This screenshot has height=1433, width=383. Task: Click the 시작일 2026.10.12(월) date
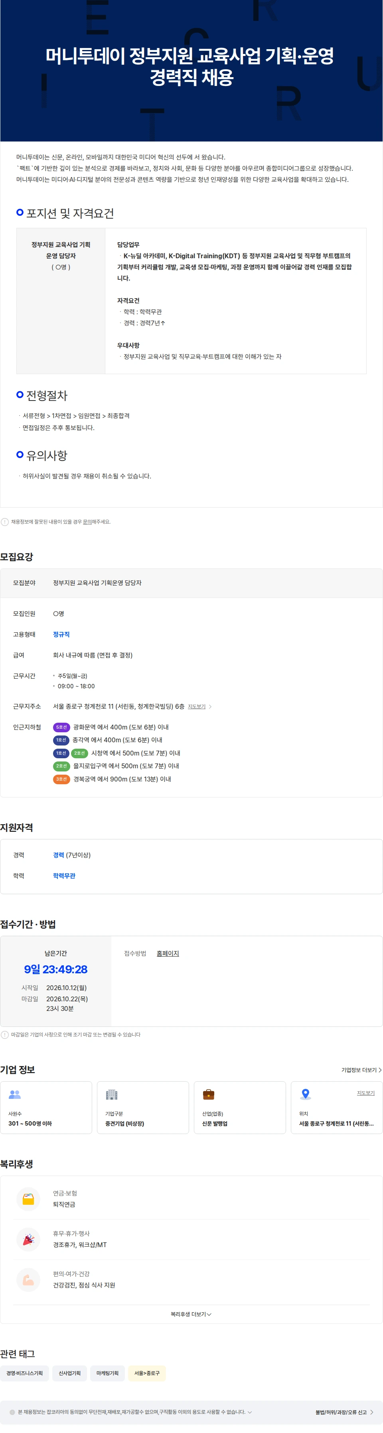click(67, 988)
